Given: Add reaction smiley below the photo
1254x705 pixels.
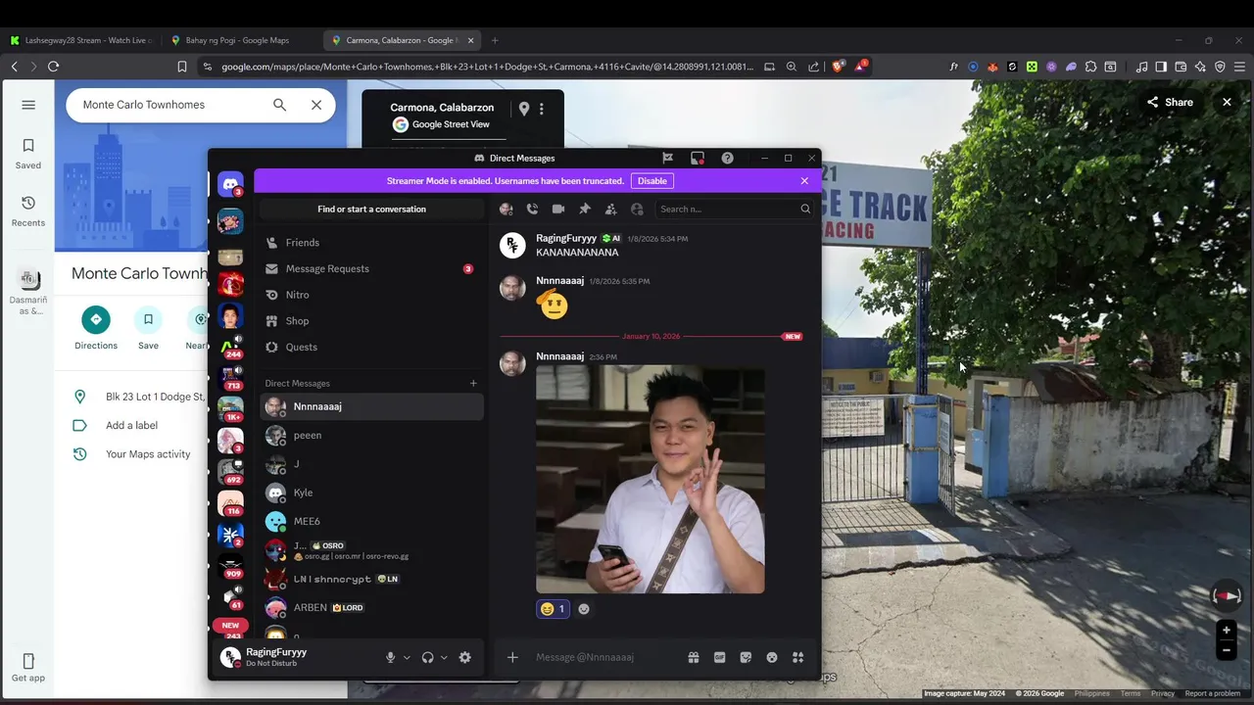Looking at the screenshot, I should click(x=584, y=609).
